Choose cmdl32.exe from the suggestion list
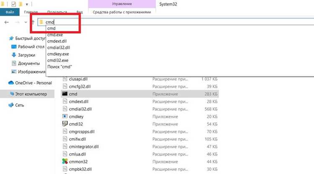Screen dimensions: 314x174 tap(58, 60)
